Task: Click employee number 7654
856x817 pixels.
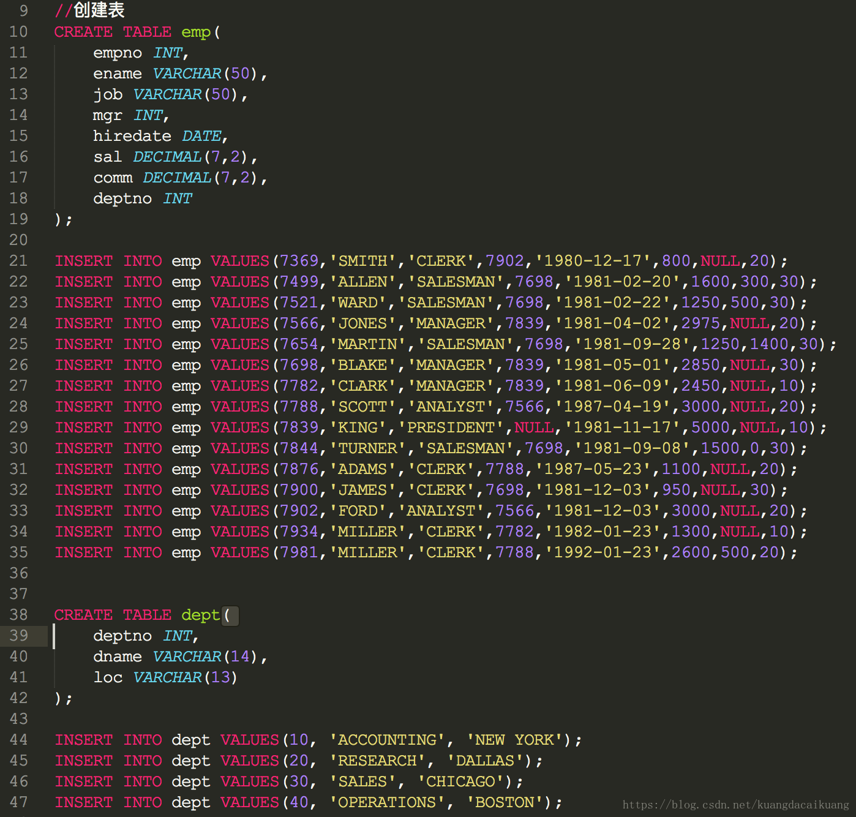Action: [x=299, y=345]
